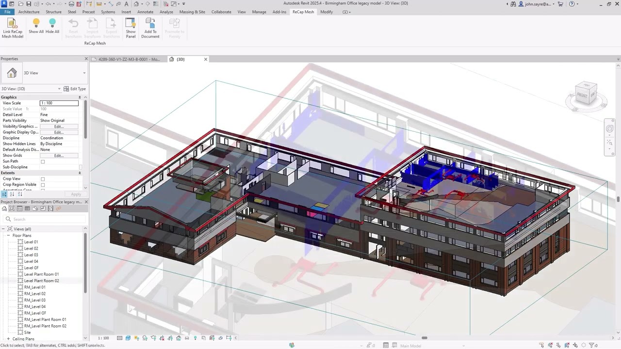Click Edit button for Visibility/Graphics overrides

coord(59,127)
